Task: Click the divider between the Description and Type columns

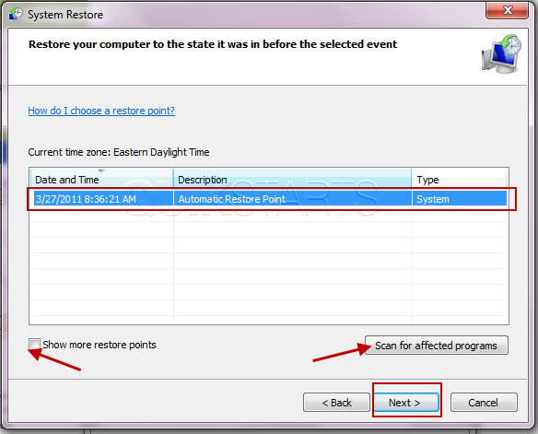Action: (x=412, y=179)
